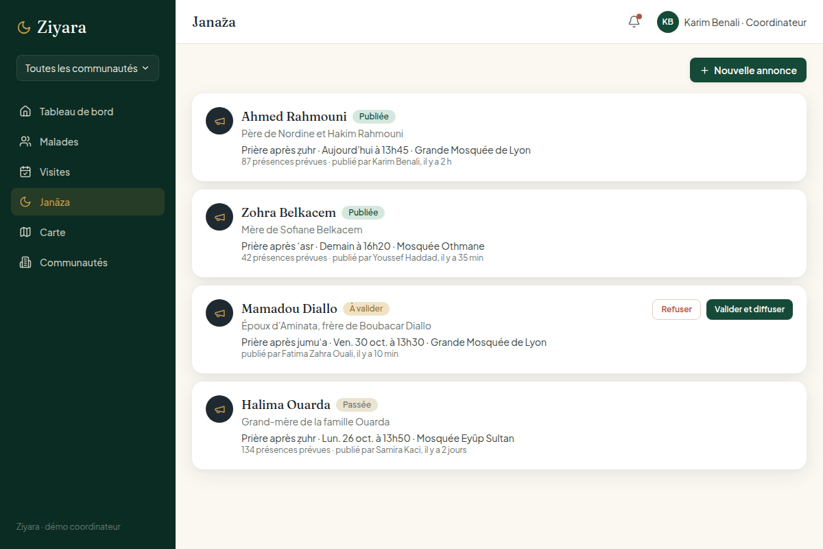Expand the Toutes les communautés dropdown
Screen dimensions: 823x549
(x=88, y=68)
